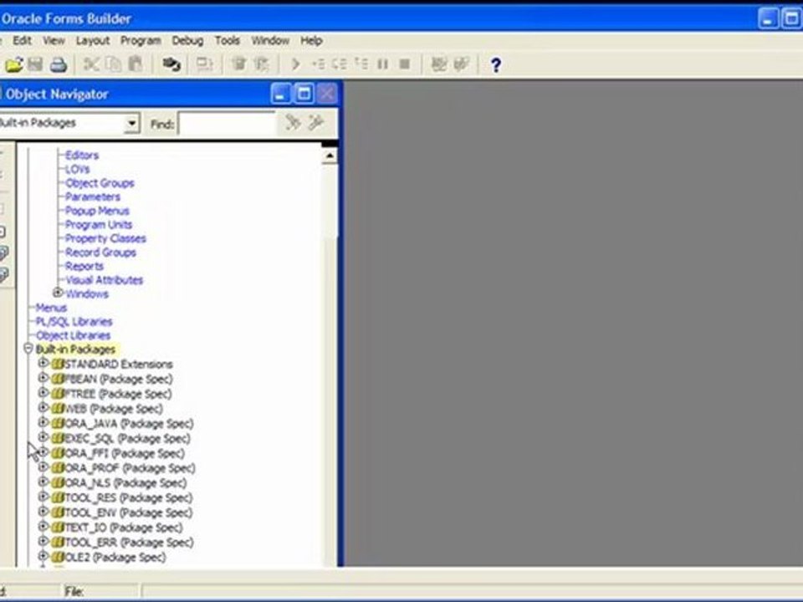Image resolution: width=803 pixels, height=602 pixels.
Task: Open the Debug menu
Action: [x=187, y=40]
